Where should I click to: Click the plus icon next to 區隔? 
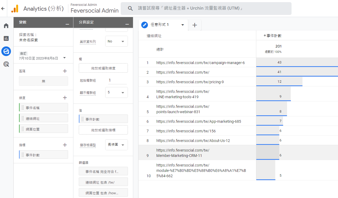click(65, 71)
